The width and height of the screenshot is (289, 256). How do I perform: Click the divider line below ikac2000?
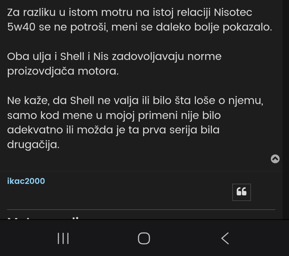pyautogui.click(x=141, y=210)
